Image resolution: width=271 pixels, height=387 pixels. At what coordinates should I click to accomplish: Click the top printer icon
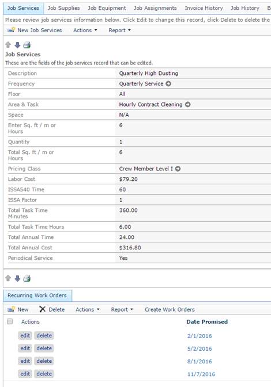[27, 45]
